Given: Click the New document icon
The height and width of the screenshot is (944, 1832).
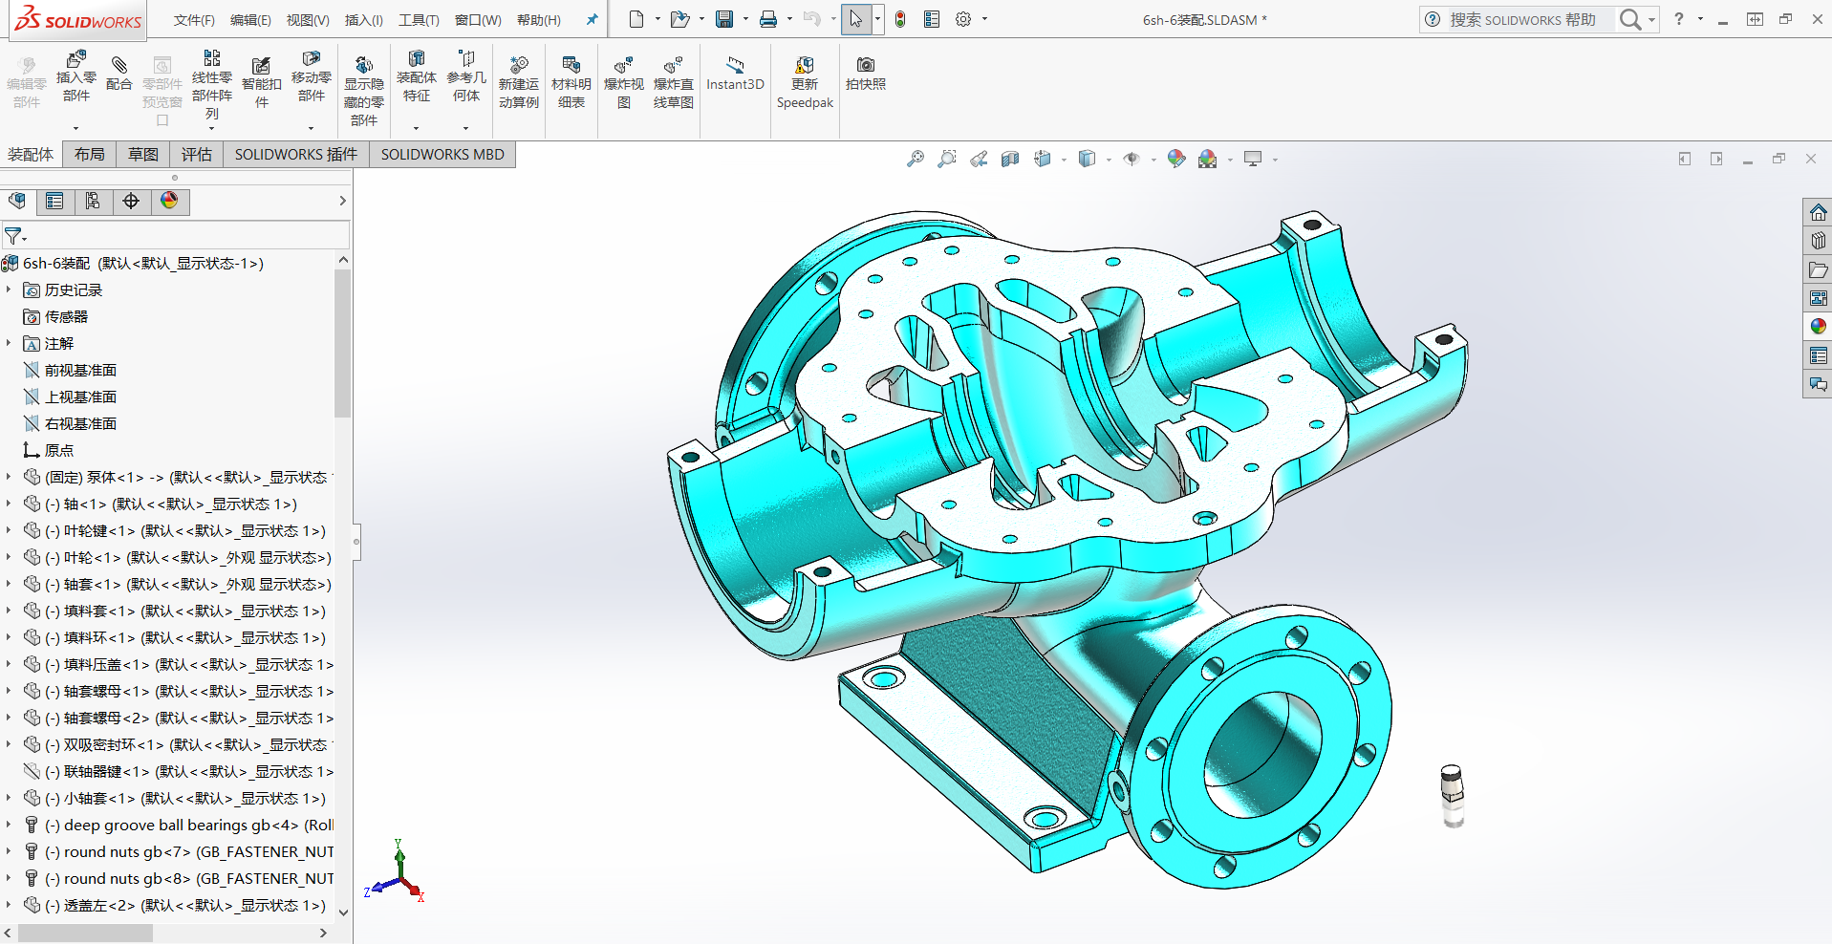Looking at the screenshot, I should (x=636, y=19).
